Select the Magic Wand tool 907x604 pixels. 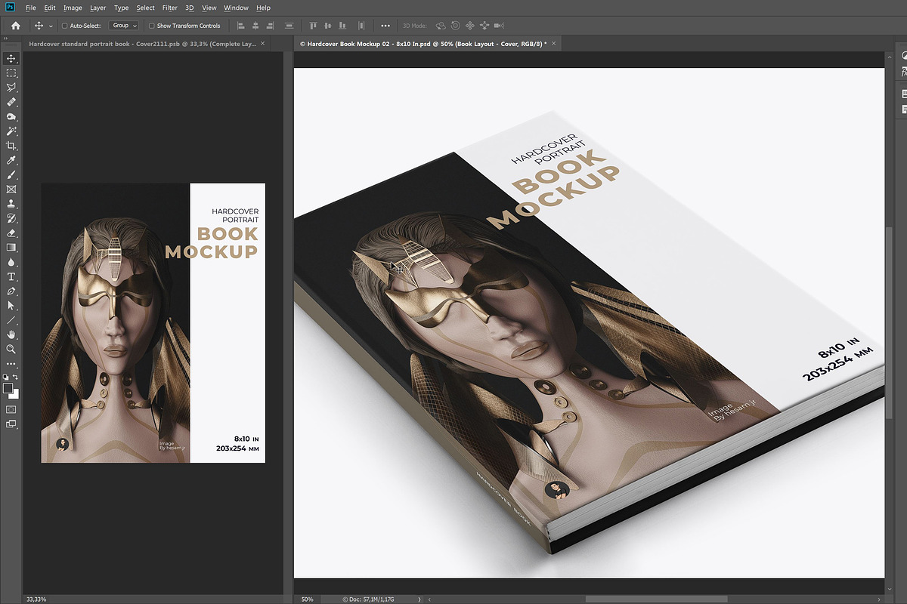pyautogui.click(x=11, y=131)
